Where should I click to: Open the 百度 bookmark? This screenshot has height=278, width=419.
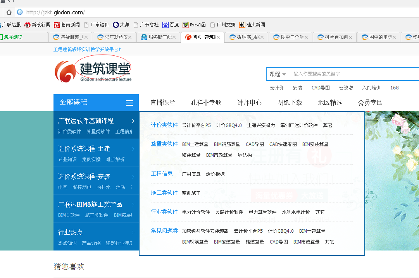[x=171, y=25]
